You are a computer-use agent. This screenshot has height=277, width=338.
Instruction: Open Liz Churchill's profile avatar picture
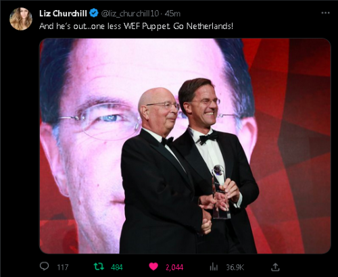coord(21,19)
